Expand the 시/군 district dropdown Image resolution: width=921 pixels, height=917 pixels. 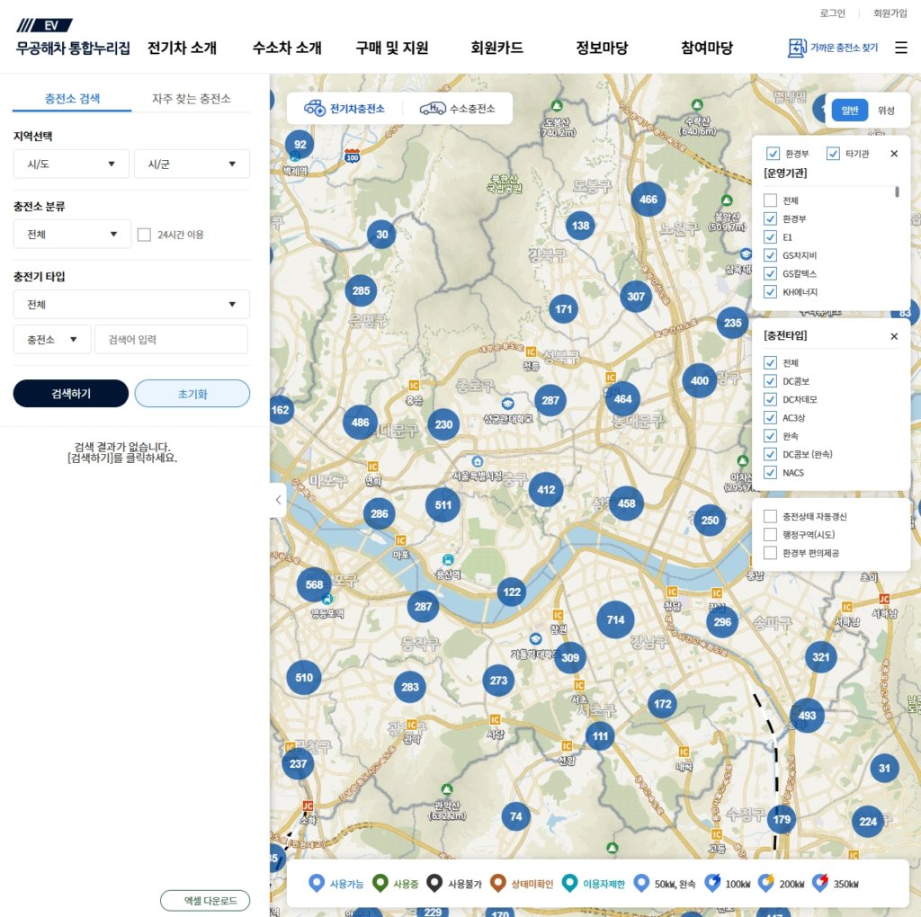tap(192, 164)
